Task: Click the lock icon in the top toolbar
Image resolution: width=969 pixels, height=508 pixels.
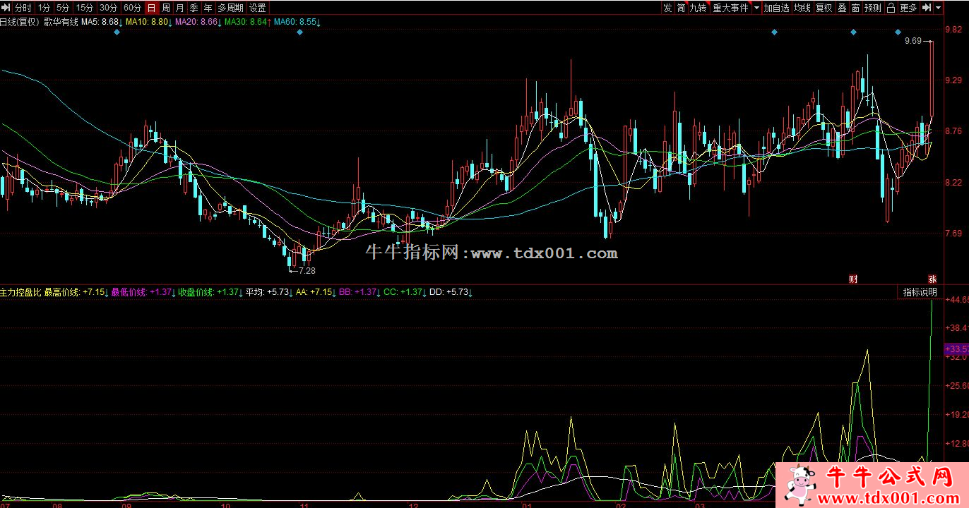Action: (x=891, y=8)
